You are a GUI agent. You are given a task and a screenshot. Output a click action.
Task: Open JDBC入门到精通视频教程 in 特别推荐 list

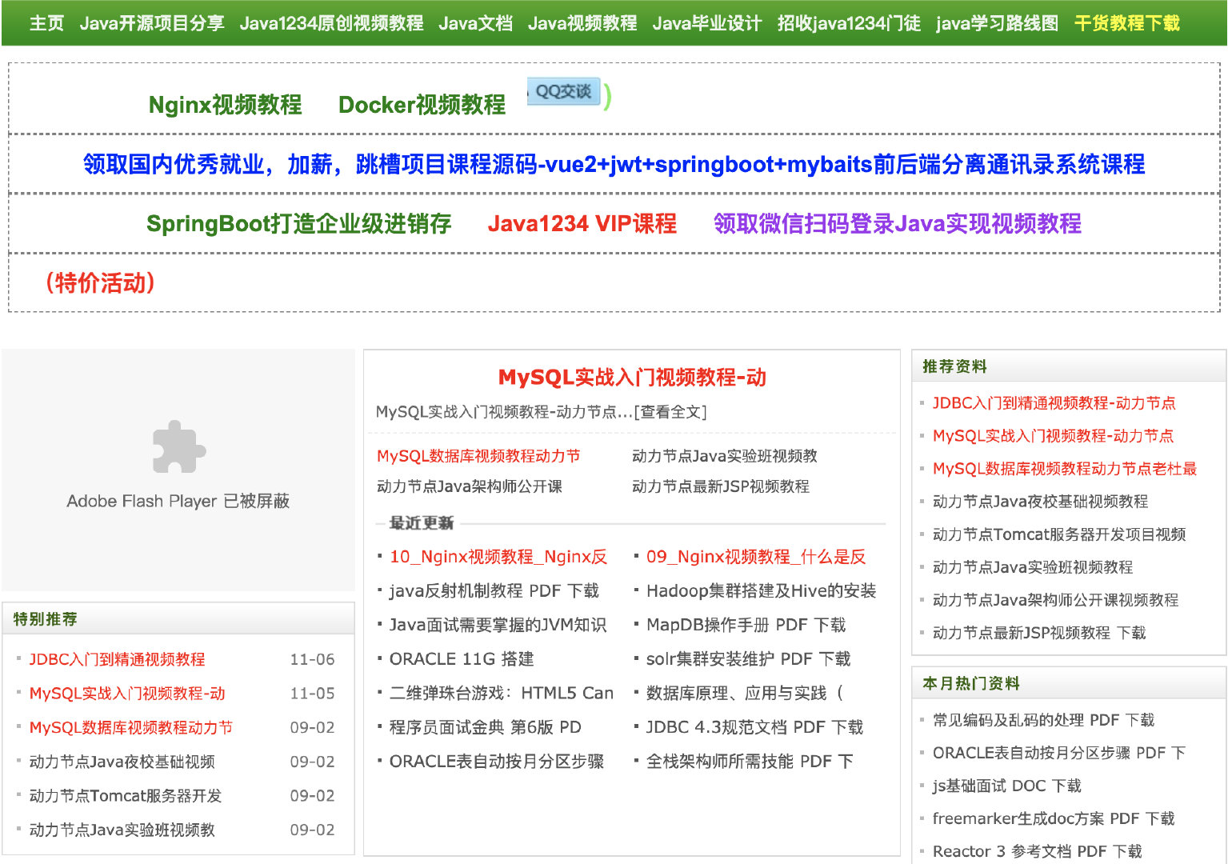(118, 659)
